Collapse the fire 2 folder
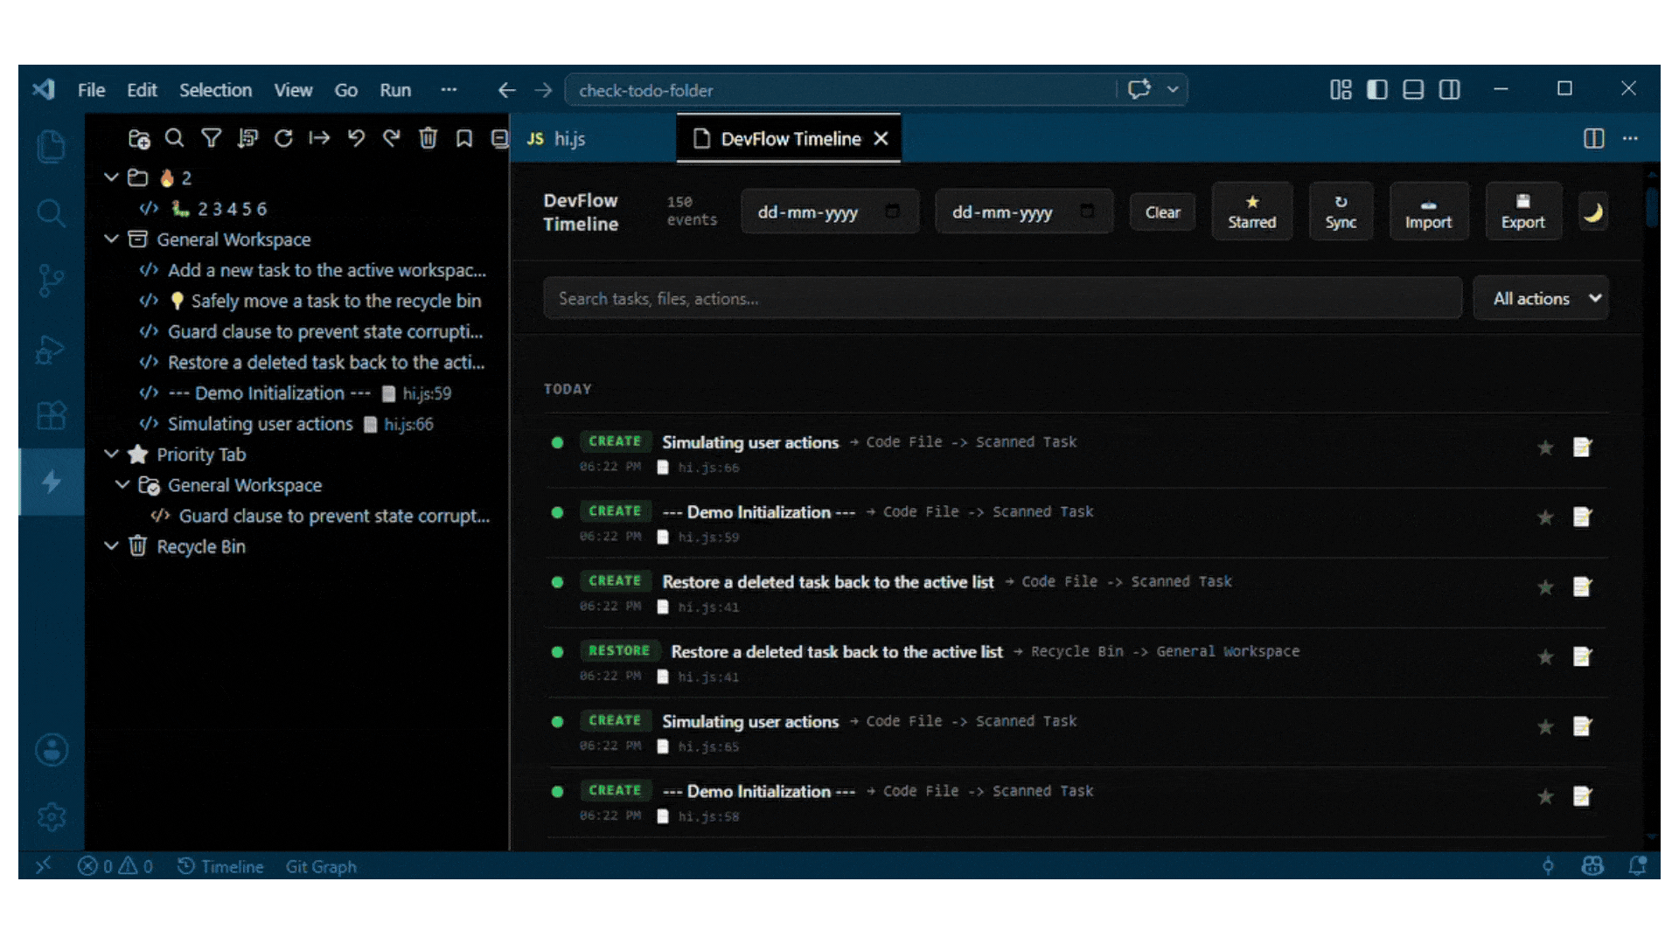Image resolution: width=1679 pixels, height=944 pixels. coord(111,177)
